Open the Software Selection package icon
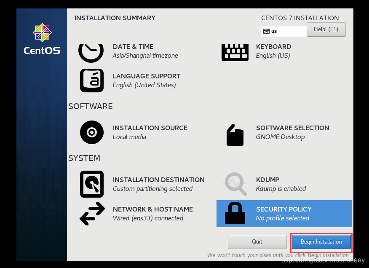Screen dimensions: 369x268 [x=235, y=135]
